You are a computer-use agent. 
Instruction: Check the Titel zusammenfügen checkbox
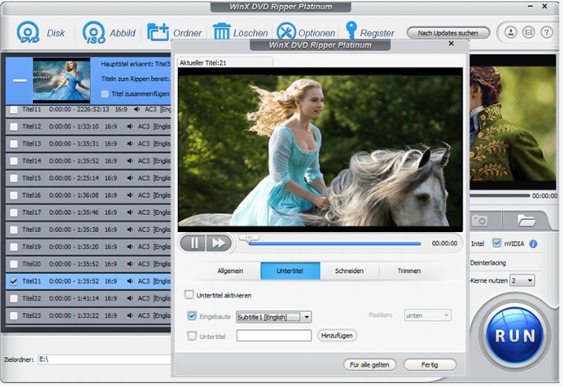pyautogui.click(x=105, y=94)
